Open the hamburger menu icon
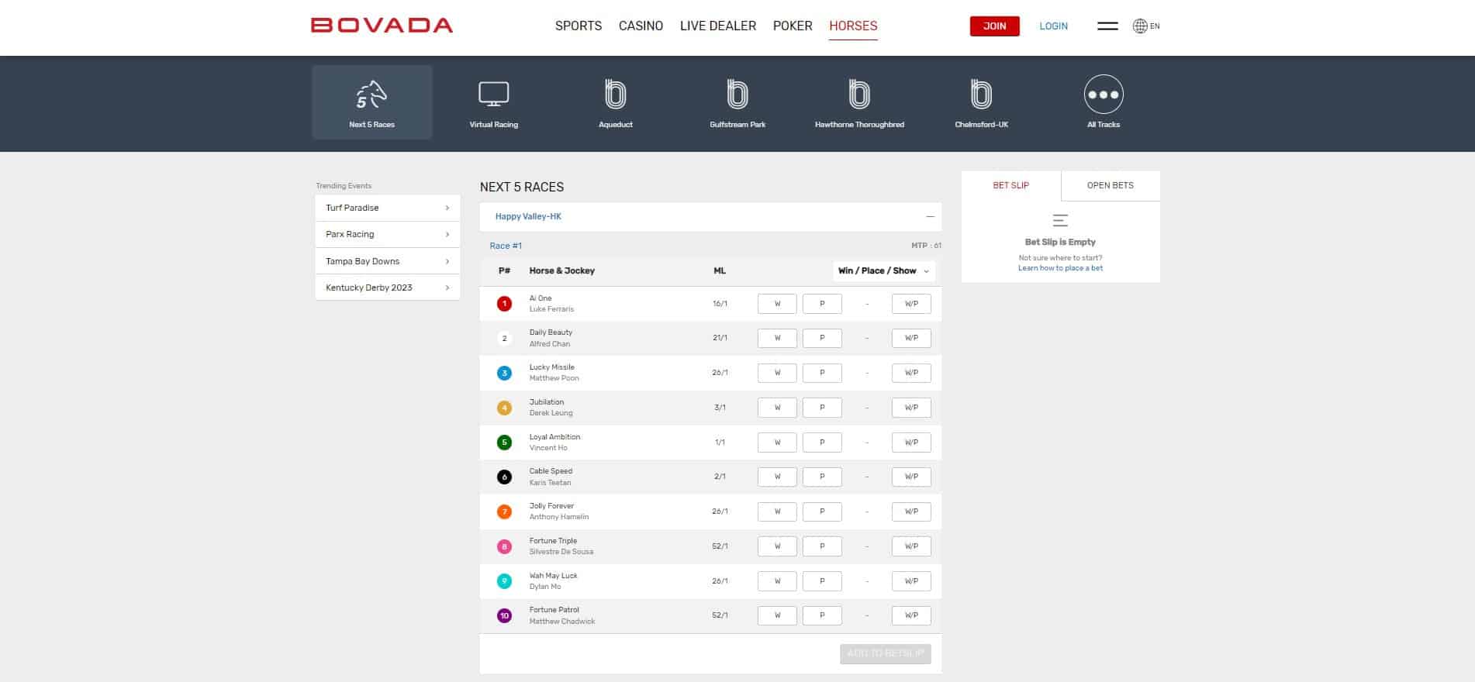 (1107, 26)
